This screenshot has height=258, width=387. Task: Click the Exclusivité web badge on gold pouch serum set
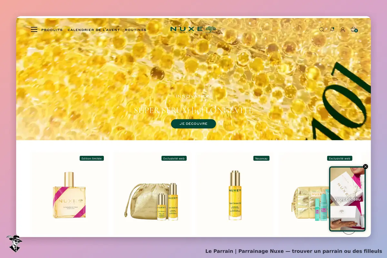pos(174,158)
